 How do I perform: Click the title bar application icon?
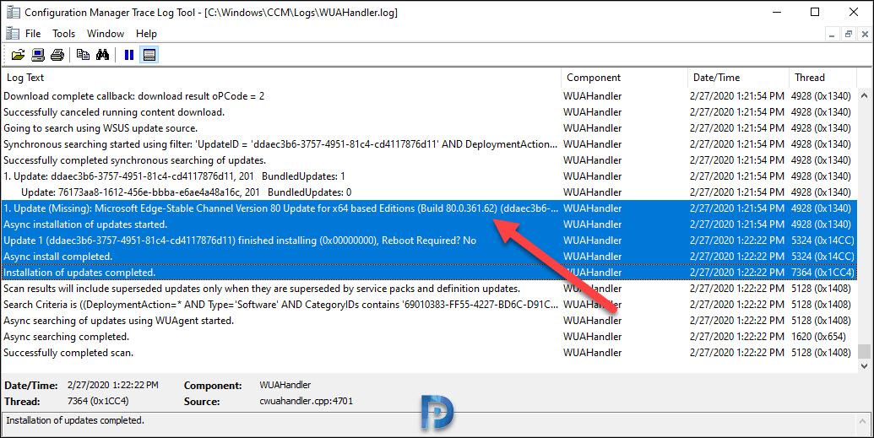pos(13,13)
